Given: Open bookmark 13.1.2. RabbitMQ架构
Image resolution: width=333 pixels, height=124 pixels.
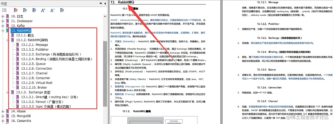Looking at the screenshot, I should (x=32, y=40).
